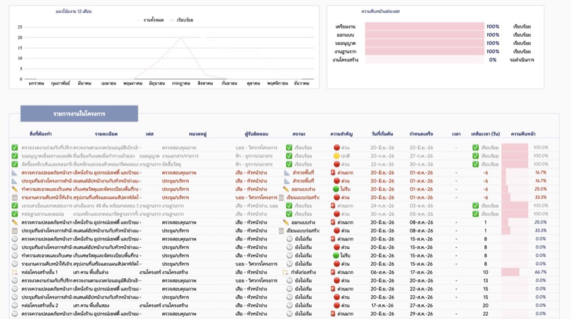571x319 pixels.
Task: Click the 06-ส.ค.-26 start date cell
Action: tap(383, 272)
